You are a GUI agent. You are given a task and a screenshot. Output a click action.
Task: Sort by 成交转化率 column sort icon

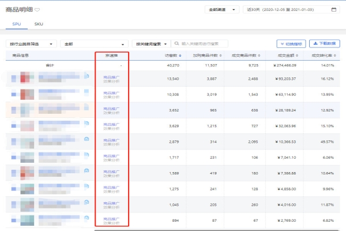(x=339, y=55)
